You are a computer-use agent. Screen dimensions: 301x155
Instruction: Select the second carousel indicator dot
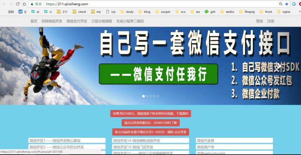(x=147, y=96)
